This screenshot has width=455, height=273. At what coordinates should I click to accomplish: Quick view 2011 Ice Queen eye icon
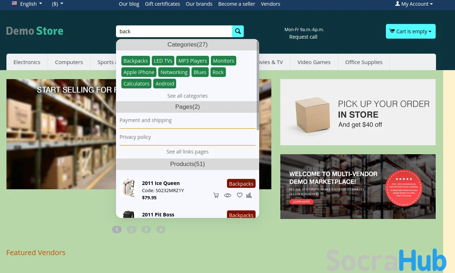click(x=228, y=195)
